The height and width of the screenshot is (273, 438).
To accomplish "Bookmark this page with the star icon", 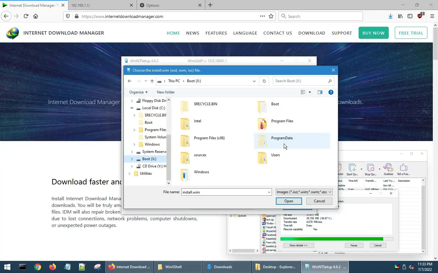I will pyautogui.click(x=271, y=16).
